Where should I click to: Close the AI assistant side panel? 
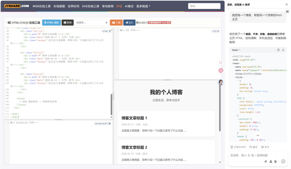pyautogui.click(x=287, y=4)
